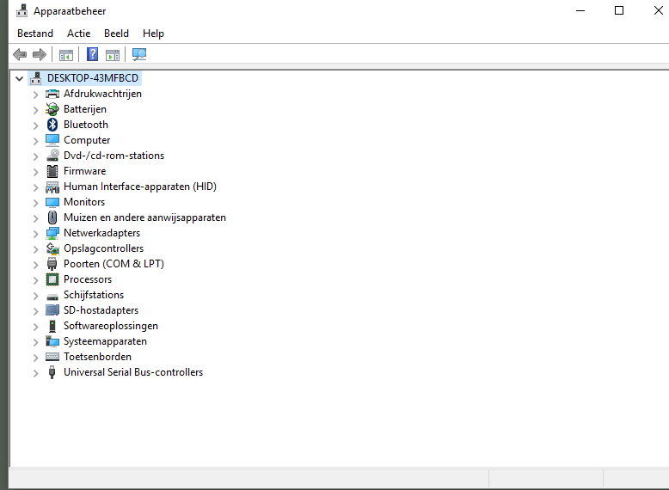
Task: Expand the Toetsenborden category
Action: (36, 357)
